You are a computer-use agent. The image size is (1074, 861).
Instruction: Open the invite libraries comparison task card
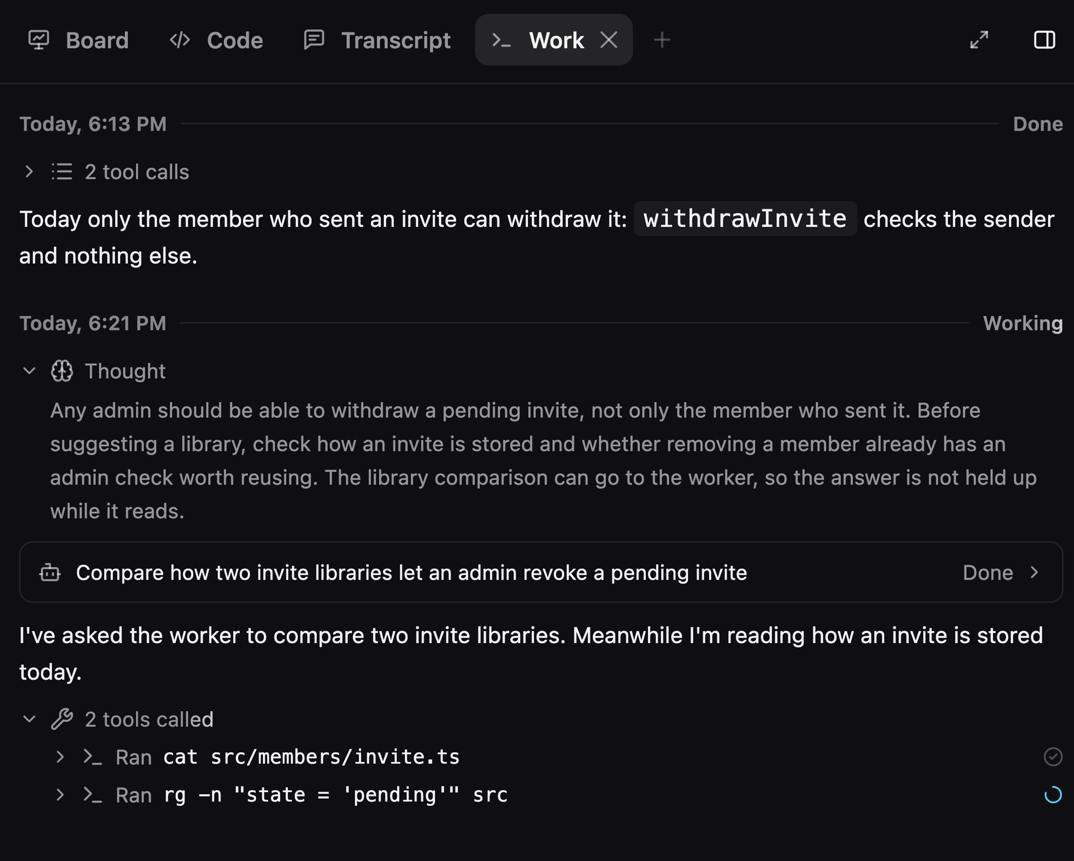(x=541, y=573)
